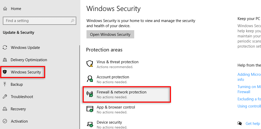Image resolution: width=261 pixels, height=129 pixels.
Task: Open Firewall & network protection label
Action: tap(121, 92)
